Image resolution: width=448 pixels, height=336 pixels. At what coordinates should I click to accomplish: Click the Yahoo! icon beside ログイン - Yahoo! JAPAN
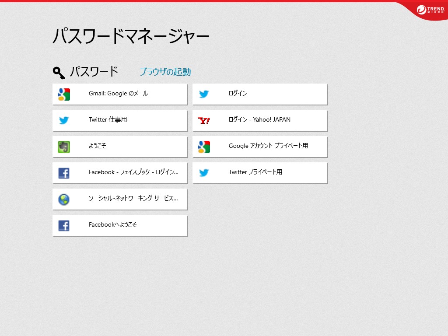point(204,121)
